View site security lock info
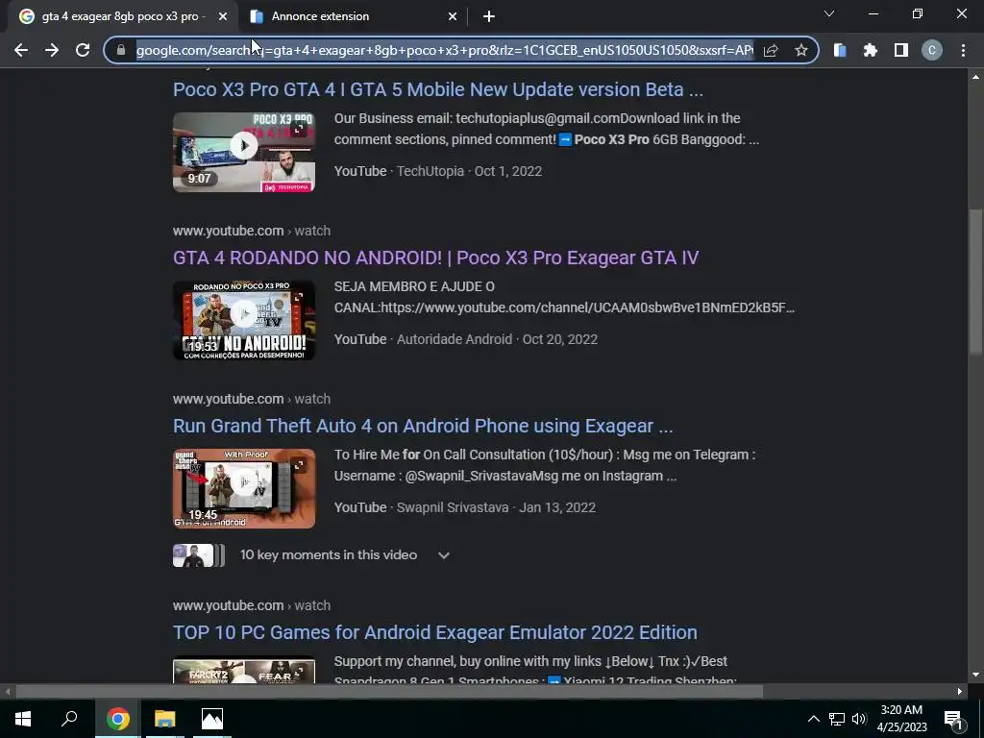The width and height of the screenshot is (984, 738). (x=121, y=50)
